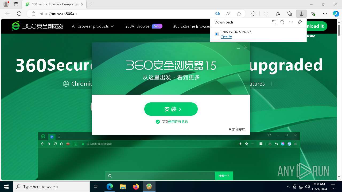Click Open file link for 360se installer
The height and width of the screenshot is (192, 342).
pyautogui.click(x=226, y=37)
